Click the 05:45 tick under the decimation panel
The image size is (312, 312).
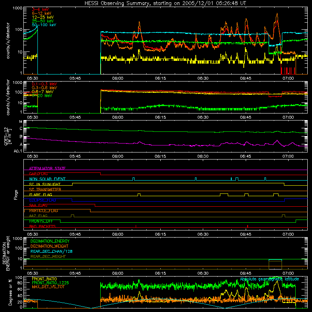(x=75, y=273)
